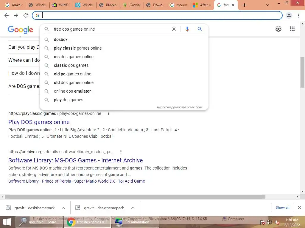Click into the Google search text field
Image resolution: width=305 pixels, height=228 pixels.
click(111, 29)
